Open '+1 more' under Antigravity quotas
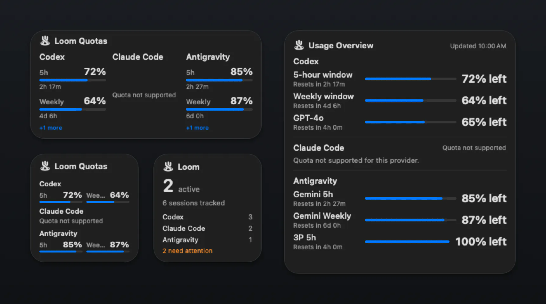Screen dimensions: 546x304 [x=197, y=128]
